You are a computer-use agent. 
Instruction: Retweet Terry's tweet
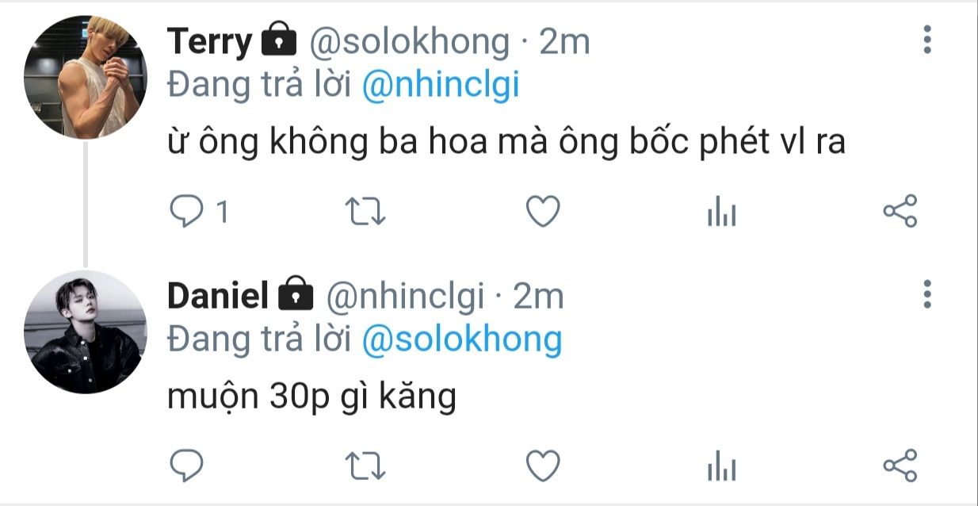(x=366, y=213)
